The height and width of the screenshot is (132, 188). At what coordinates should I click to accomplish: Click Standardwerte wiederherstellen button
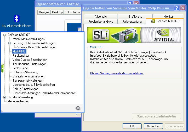pos(156,116)
